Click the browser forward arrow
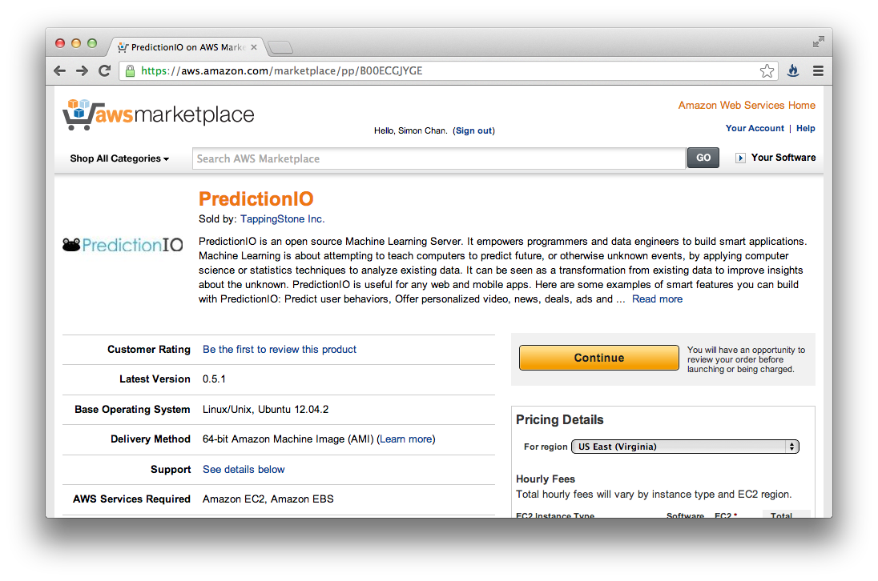The image size is (878, 581). click(82, 70)
